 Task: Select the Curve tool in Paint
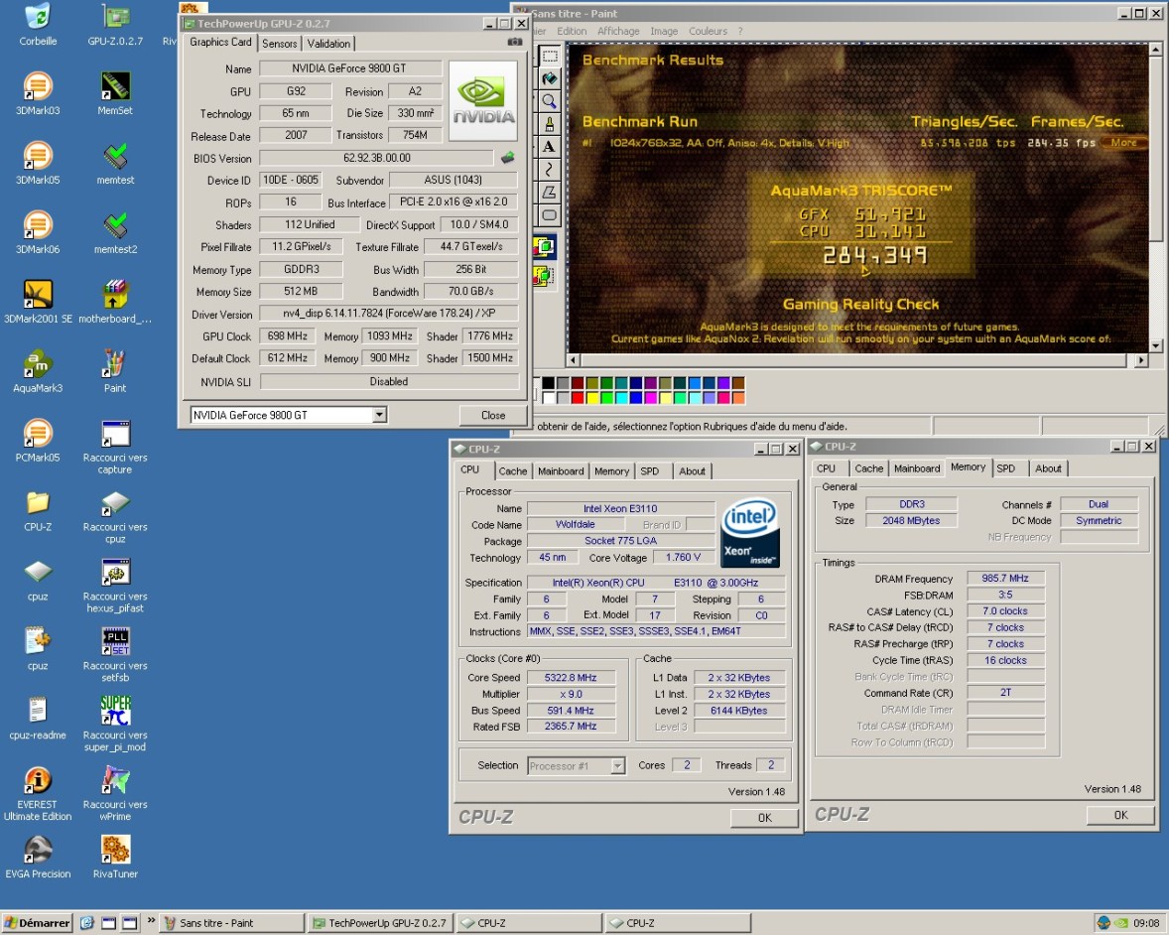pyautogui.click(x=550, y=170)
